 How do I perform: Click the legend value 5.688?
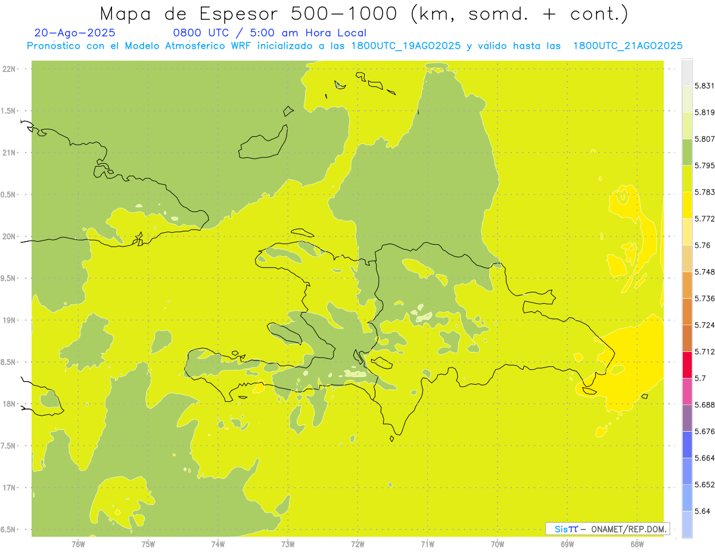point(704,405)
